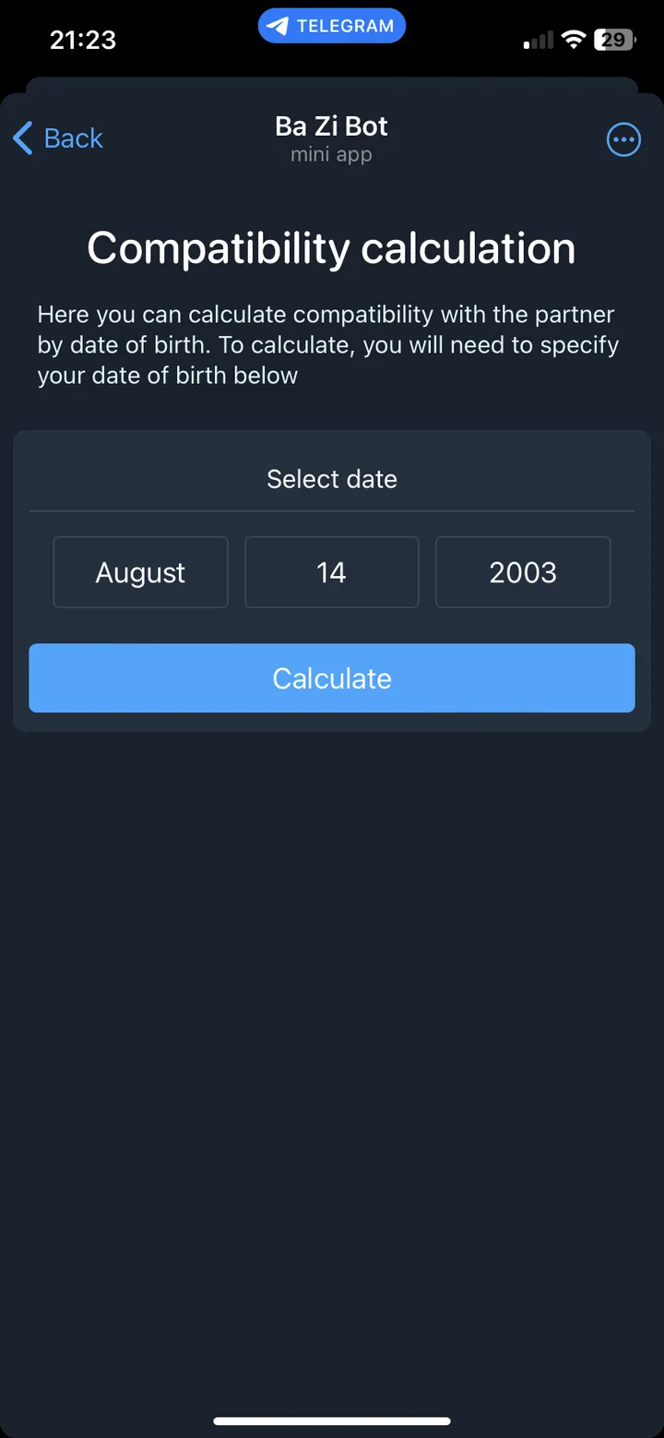Open the August month selector

click(140, 572)
